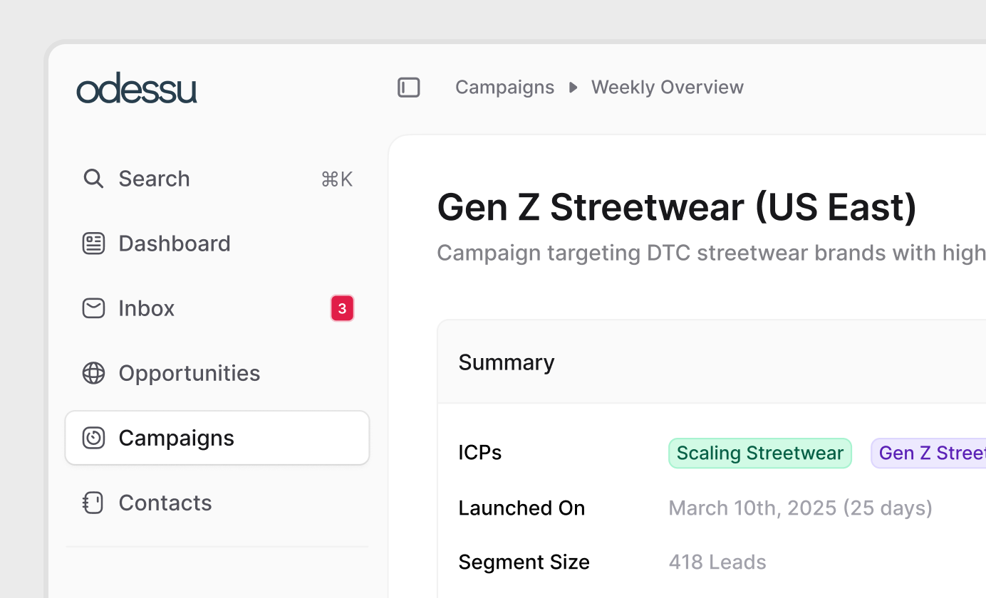Click the March 10th, 2025 date value
This screenshot has width=986, height=598.
(801, 508)
